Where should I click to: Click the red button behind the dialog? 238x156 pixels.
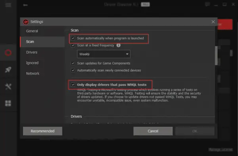(225, 24)
